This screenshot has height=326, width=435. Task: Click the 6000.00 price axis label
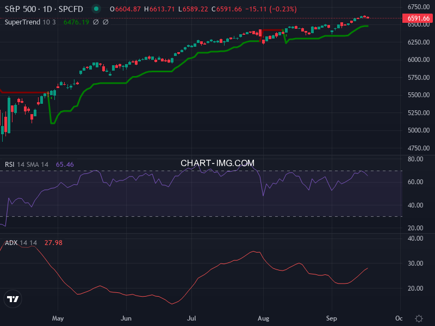click(x=419, y=60)
